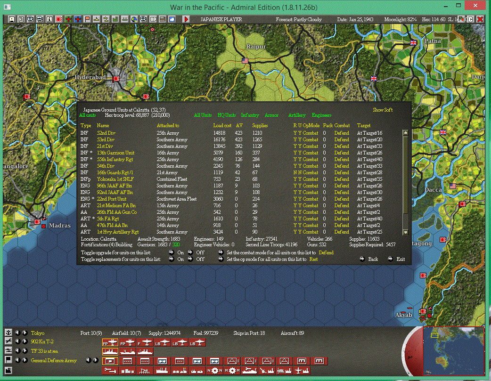Go to previous task force before TF 33
The image size is (491, 381).
(x=17, y=351)
